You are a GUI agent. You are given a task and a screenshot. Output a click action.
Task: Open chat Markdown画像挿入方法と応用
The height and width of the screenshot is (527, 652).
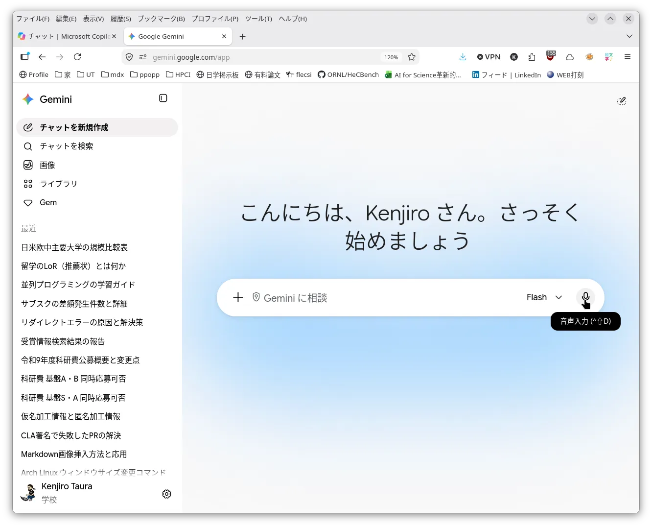[74, 455]
